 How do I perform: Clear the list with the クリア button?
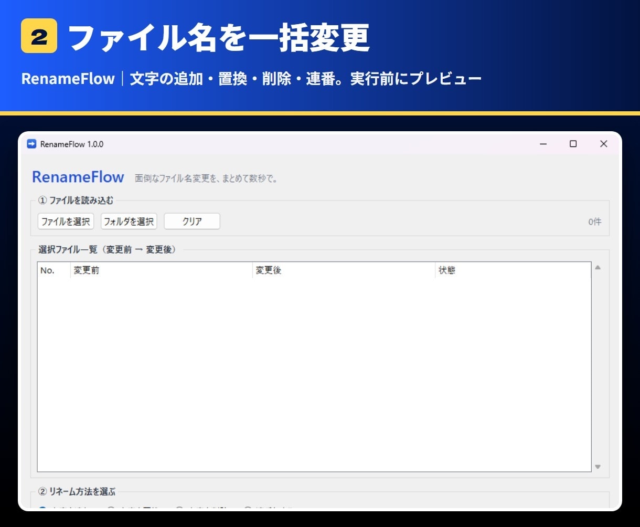(x=192, y=222)
